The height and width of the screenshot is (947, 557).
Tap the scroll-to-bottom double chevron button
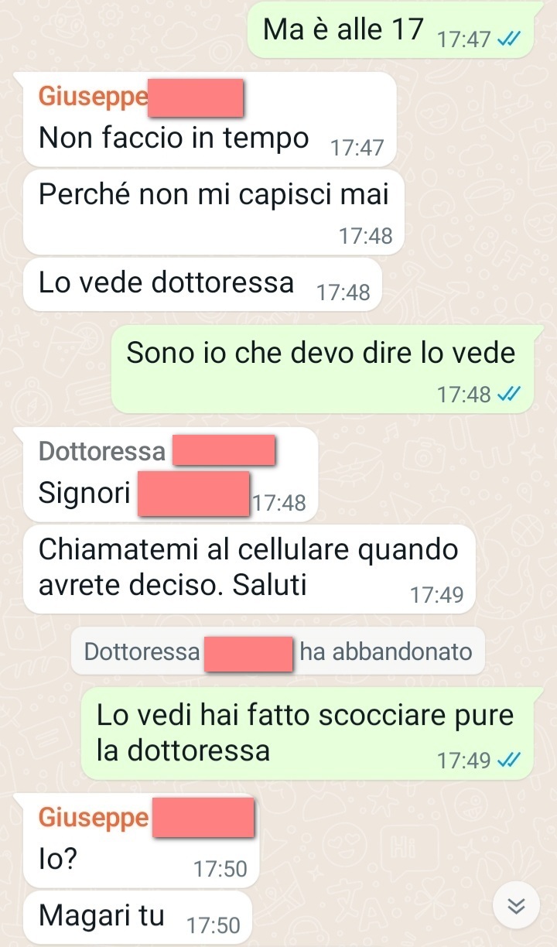[518, 906]
